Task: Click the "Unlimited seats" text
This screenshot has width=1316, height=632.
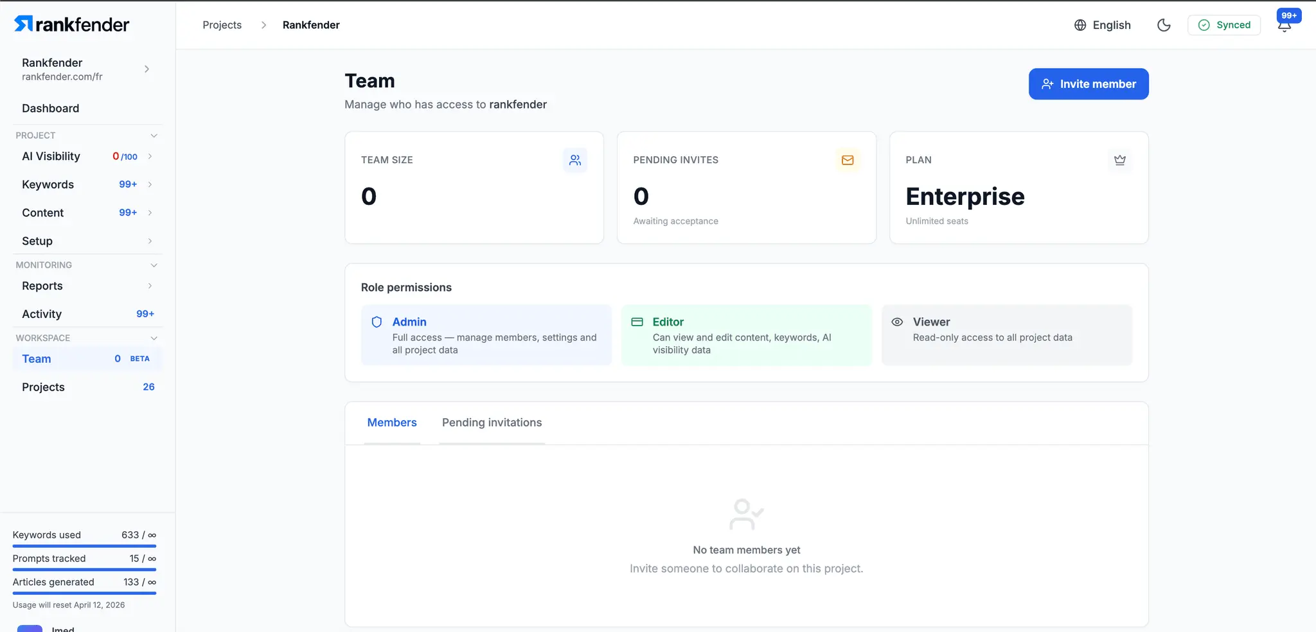Action: (x=937, y=221)
